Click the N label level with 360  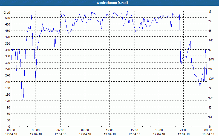point(210,50)
